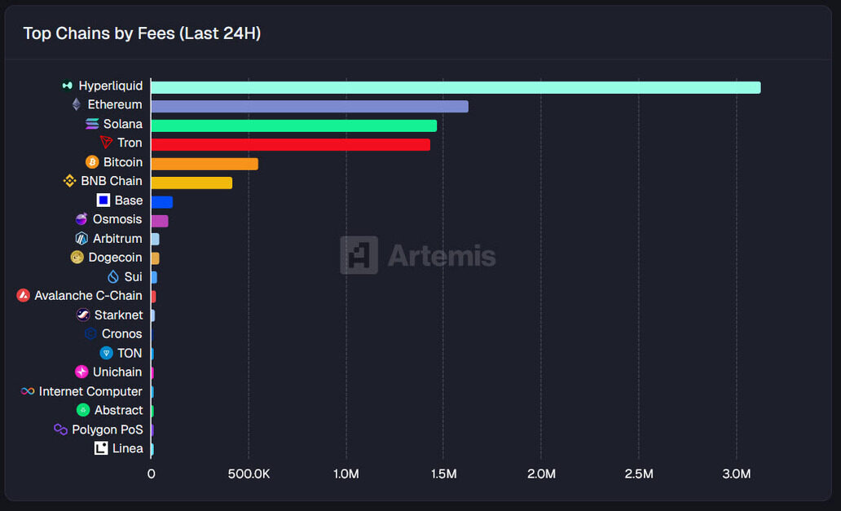Select the yellow BNB Chain bar
The width and height of the screenshot is (841, 511).
(x=192, y=183)
